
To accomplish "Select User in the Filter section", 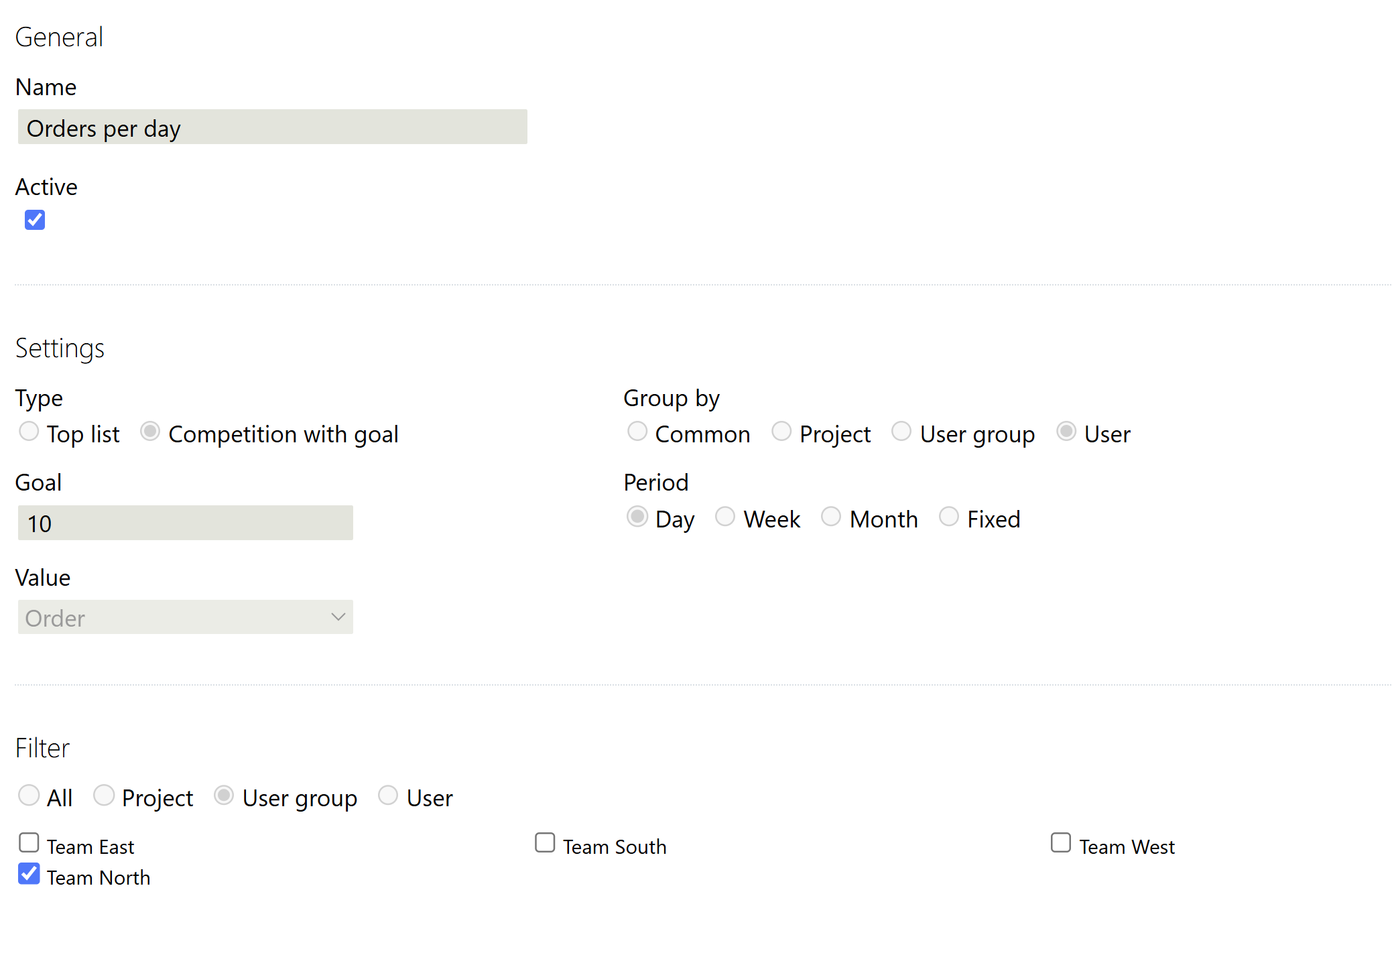I will coord(388,796).
